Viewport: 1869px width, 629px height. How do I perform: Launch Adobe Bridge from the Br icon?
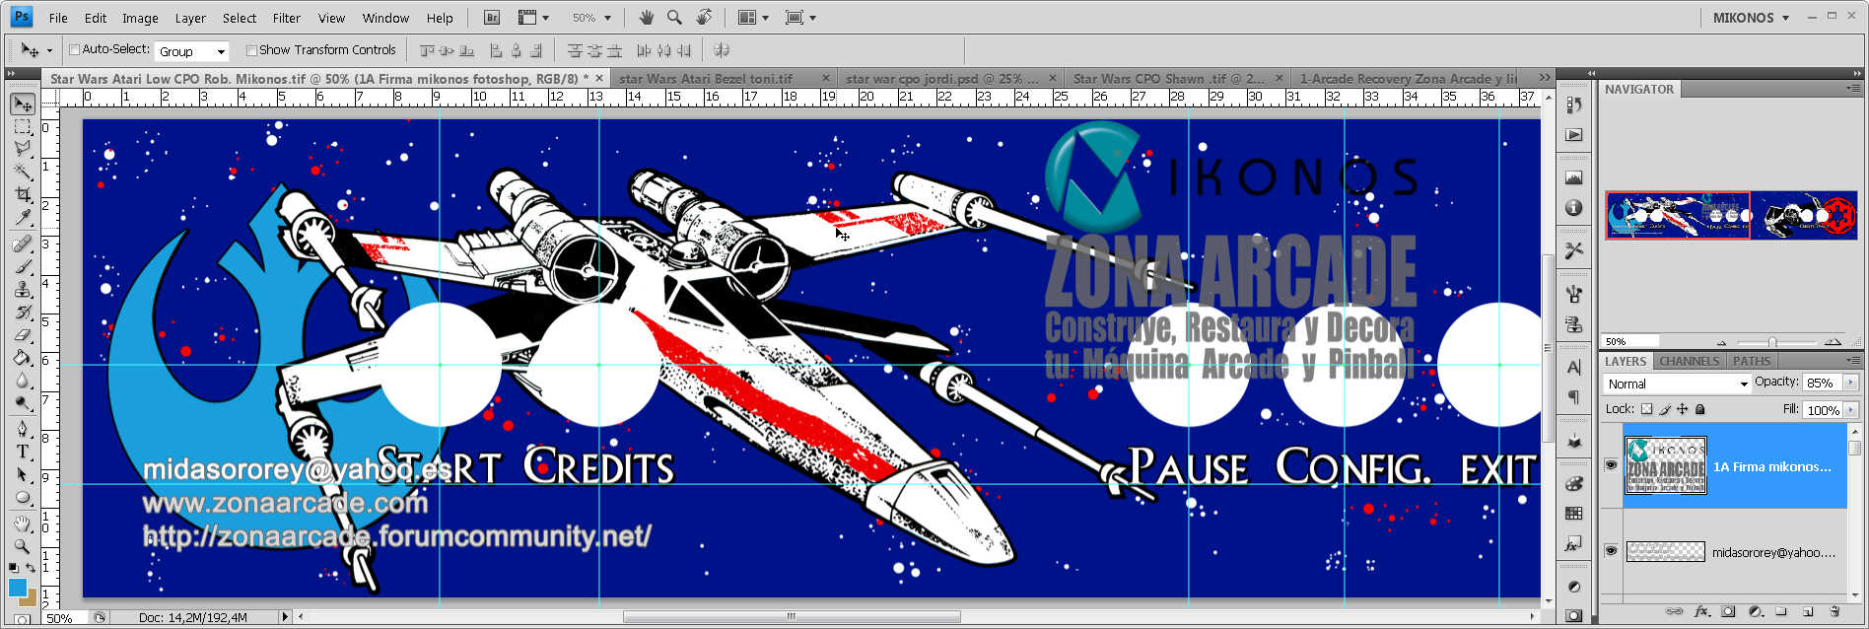pos(493,17)
